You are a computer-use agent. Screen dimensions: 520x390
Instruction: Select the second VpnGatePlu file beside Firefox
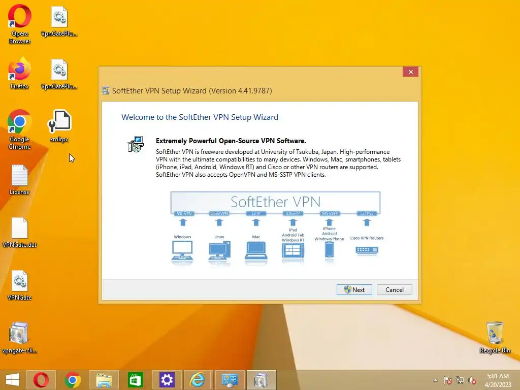(x=59, y=74)
